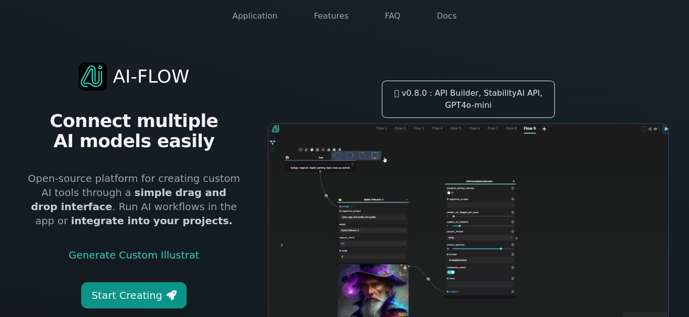Click the help question-mark icon above Text node
Image resolution: width=689 pixels, height=317 pixels.
click(334, 150)
